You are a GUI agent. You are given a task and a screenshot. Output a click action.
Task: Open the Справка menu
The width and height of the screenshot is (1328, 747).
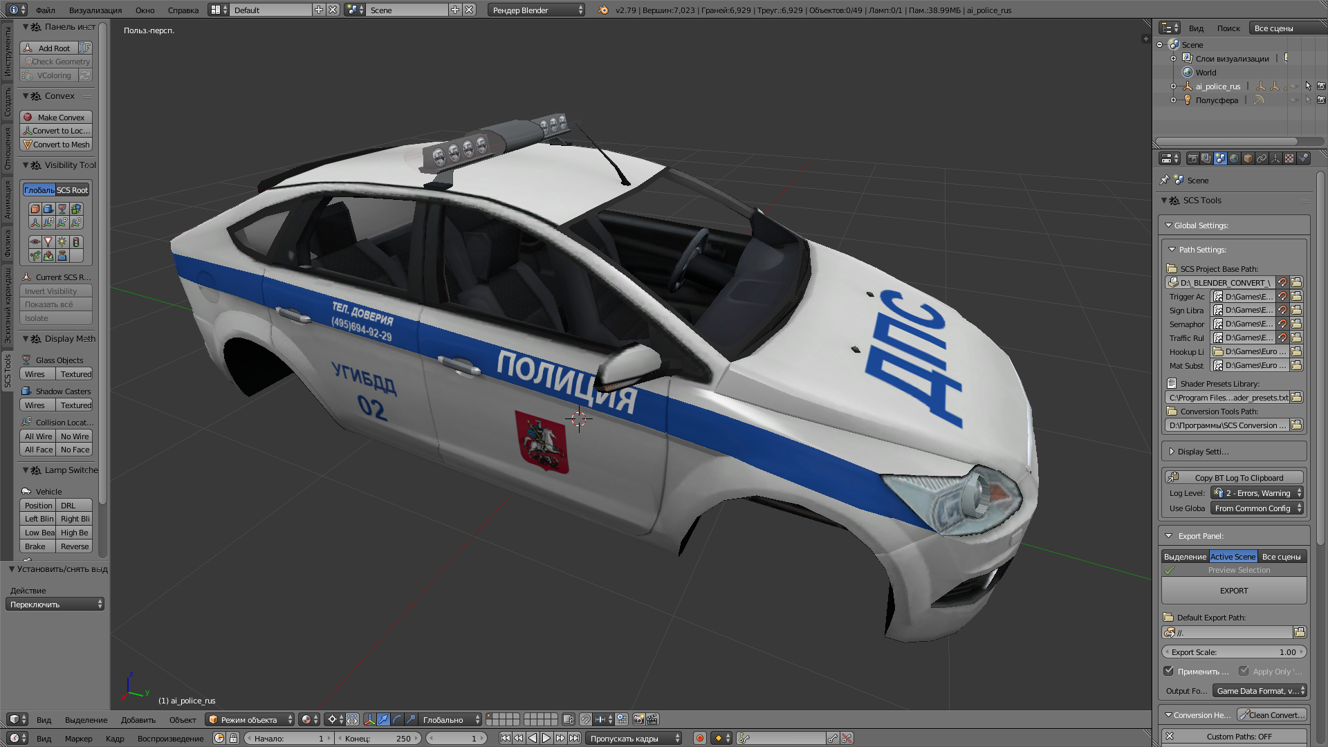(183, 10)
